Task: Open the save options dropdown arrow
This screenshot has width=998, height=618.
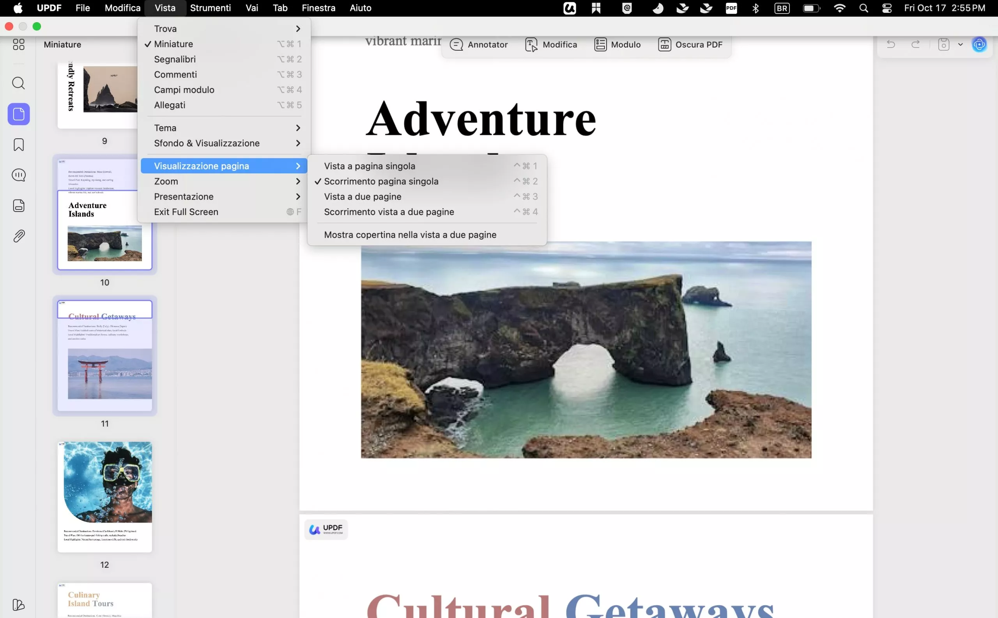Action: pyautogui.click(x=961, y=44)
